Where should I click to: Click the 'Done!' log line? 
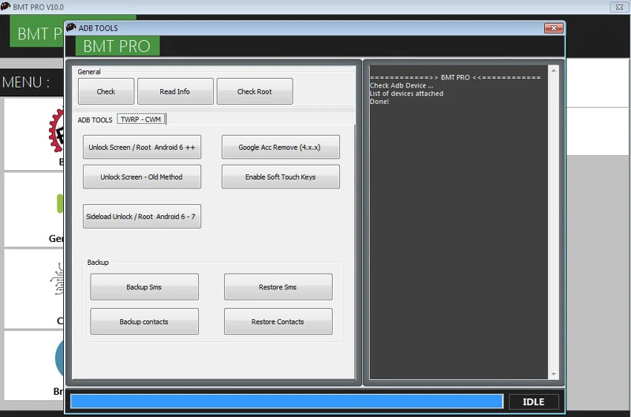tap(379, 102)
